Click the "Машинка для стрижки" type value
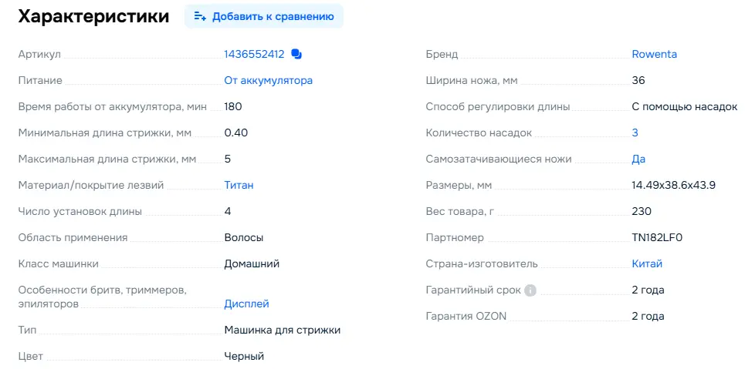 [x=282, y=330]
